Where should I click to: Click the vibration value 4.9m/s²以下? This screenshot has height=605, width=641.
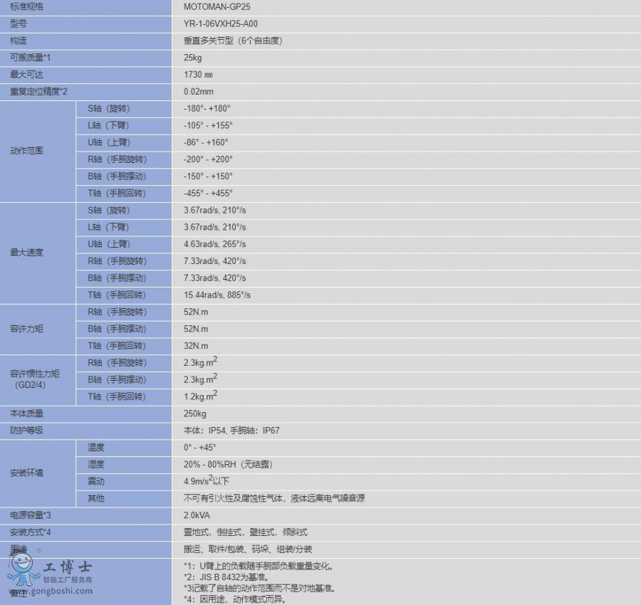(207, 481)
